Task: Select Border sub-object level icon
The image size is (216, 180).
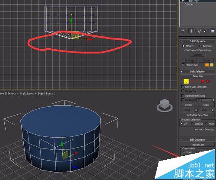Action: point(197,81)
